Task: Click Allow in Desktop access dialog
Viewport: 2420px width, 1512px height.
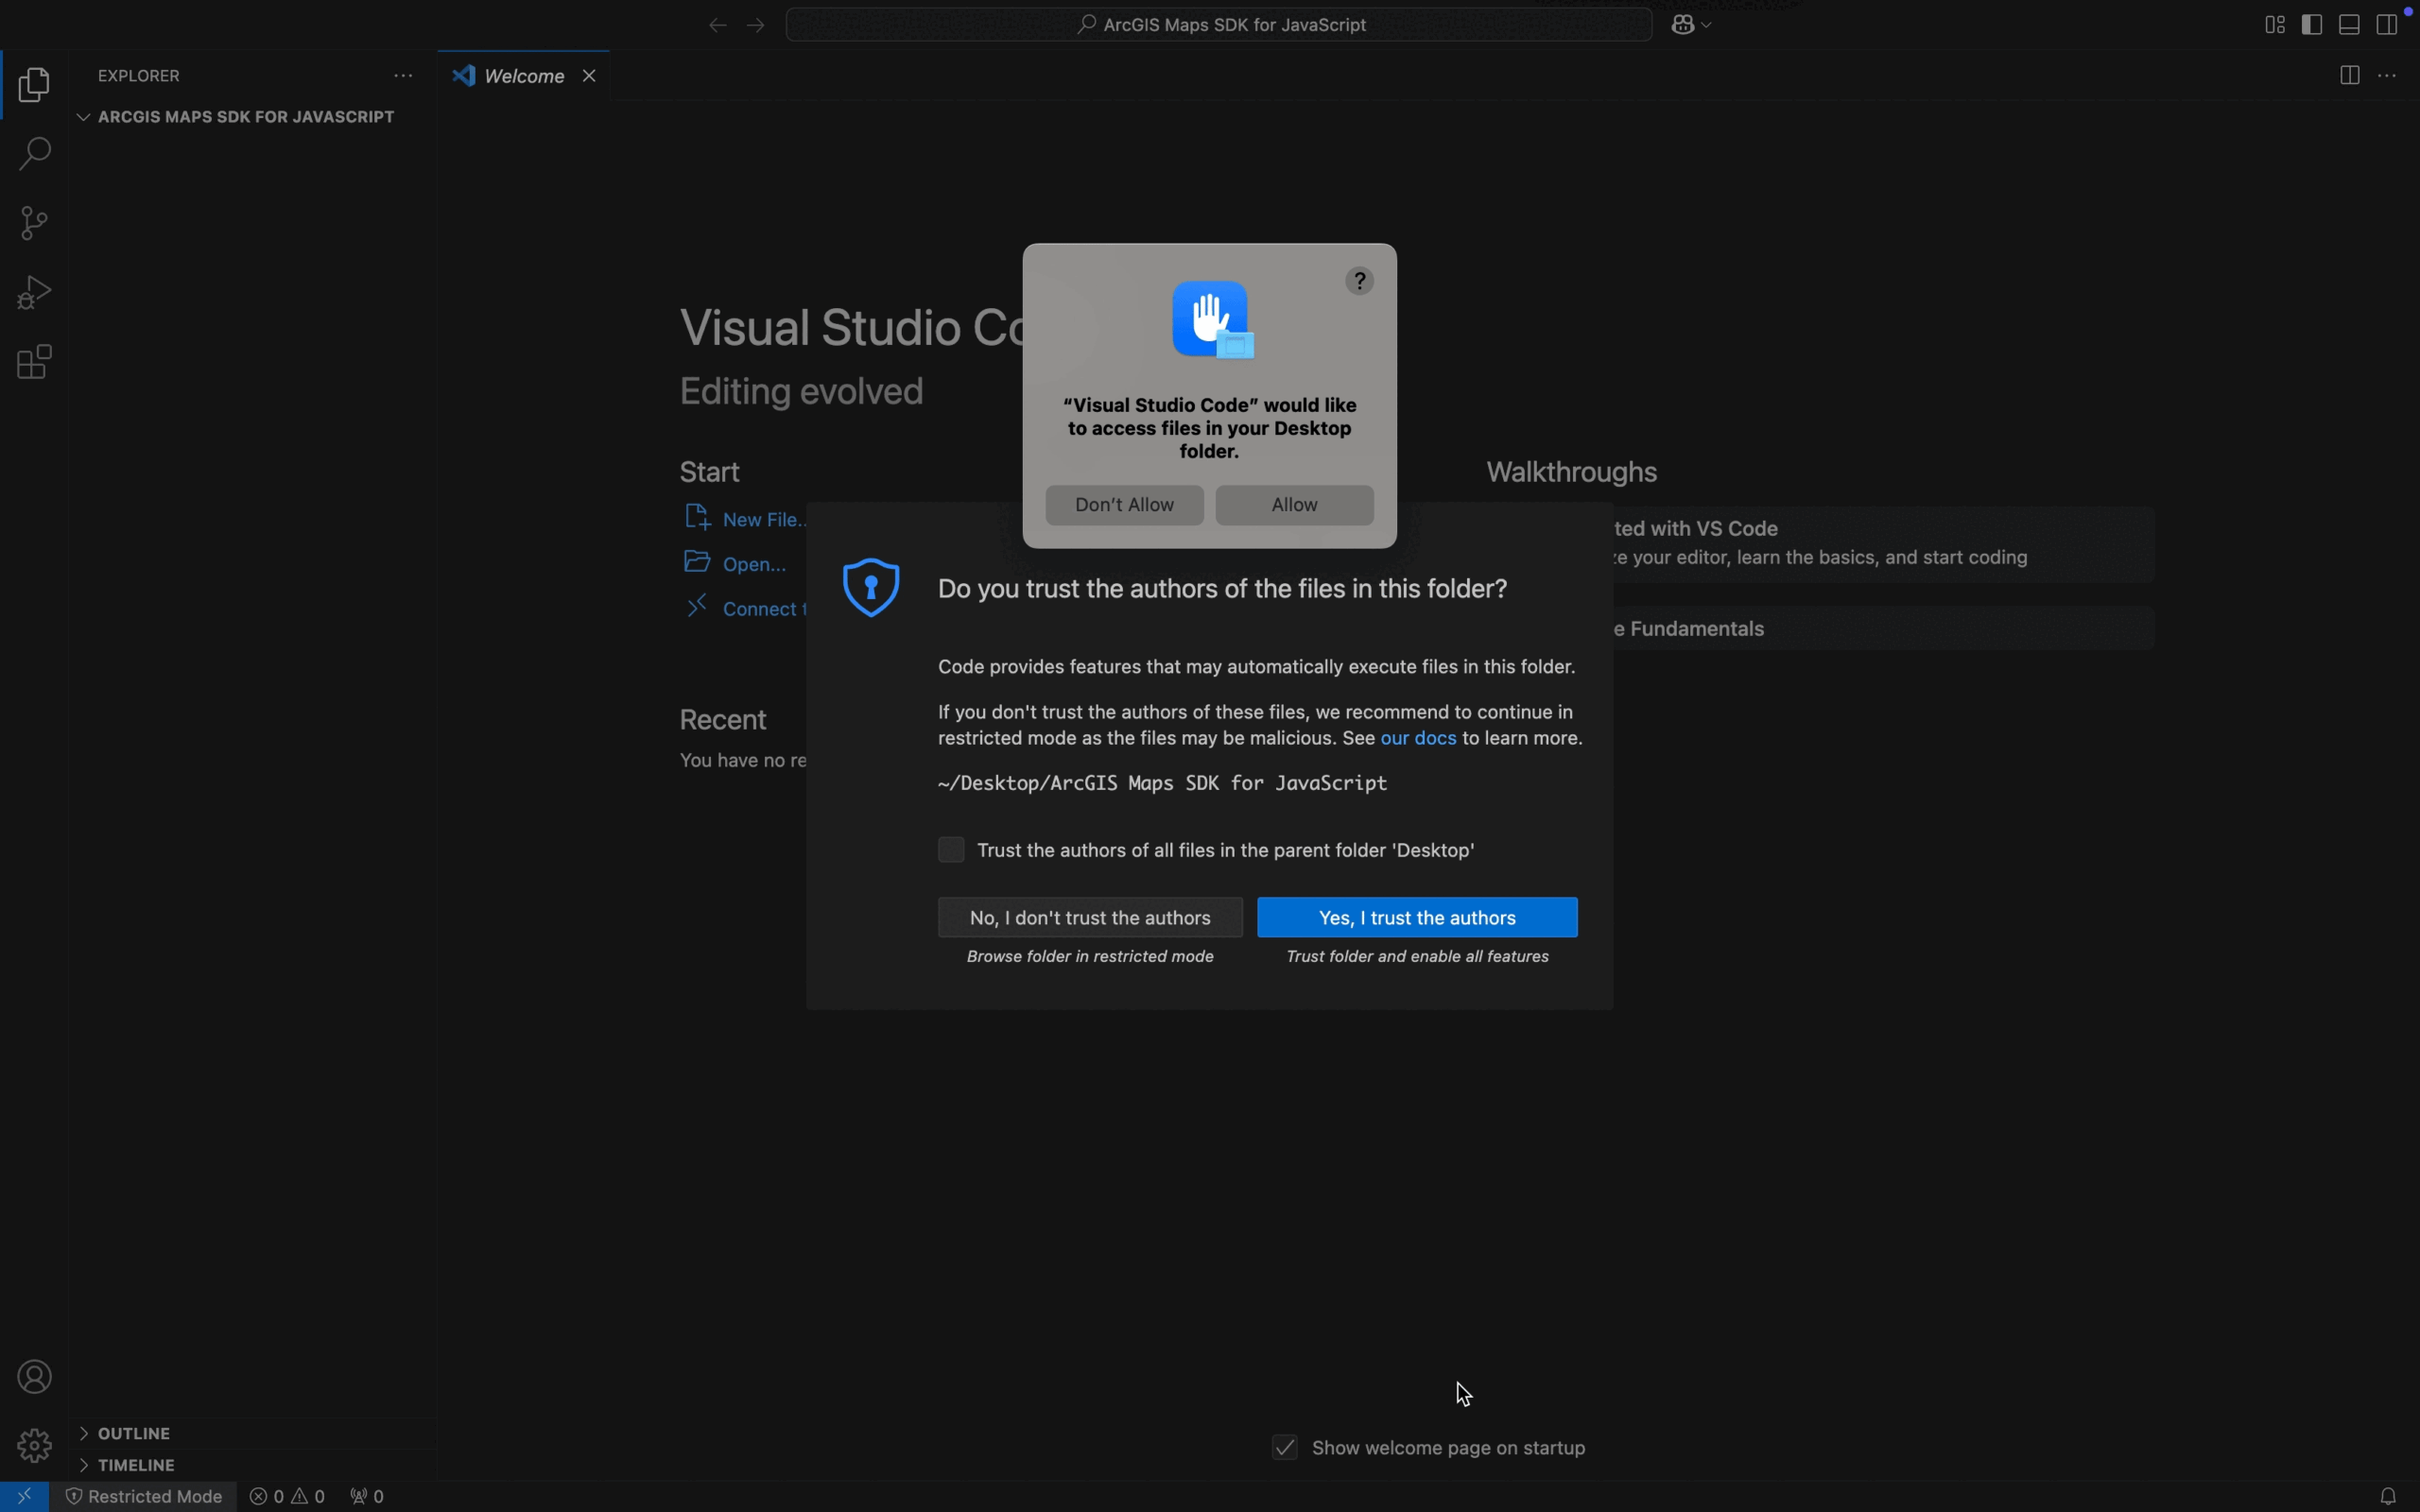Action: pyautogui.click(x=1294, y=506)
